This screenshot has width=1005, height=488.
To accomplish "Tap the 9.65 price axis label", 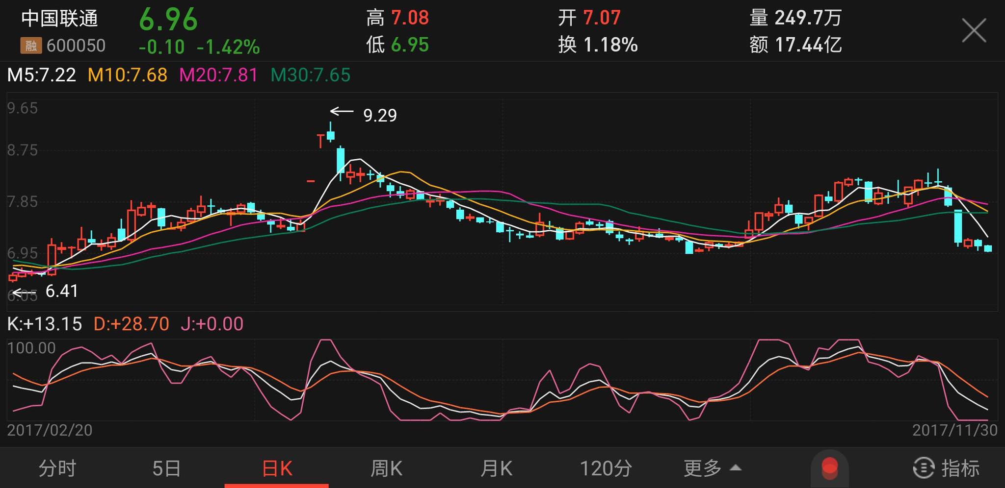I will 23,108.
